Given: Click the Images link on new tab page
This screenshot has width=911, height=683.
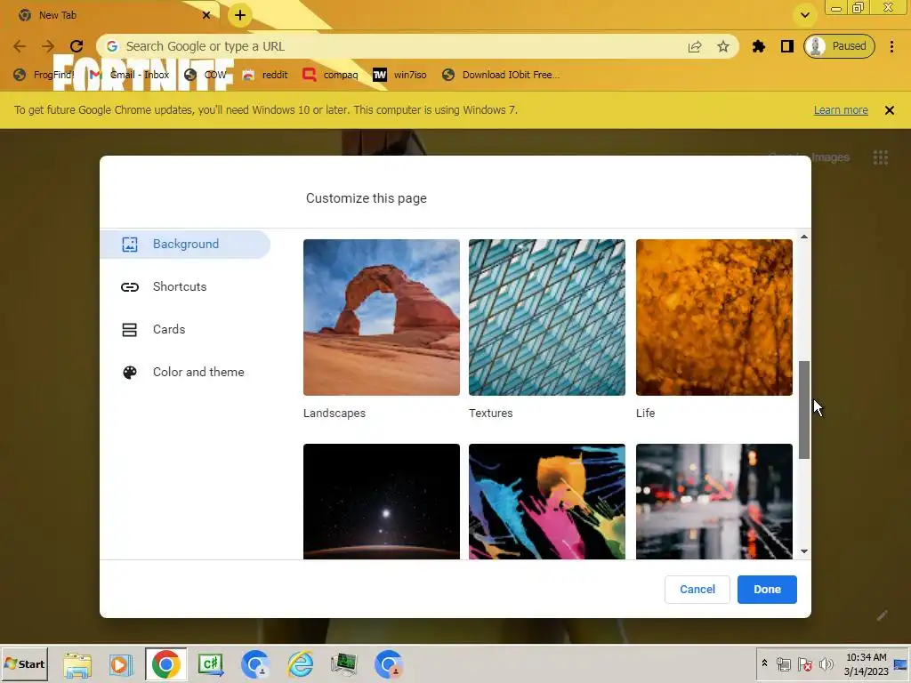Looking at the screenshot, I should coord(830,157).
